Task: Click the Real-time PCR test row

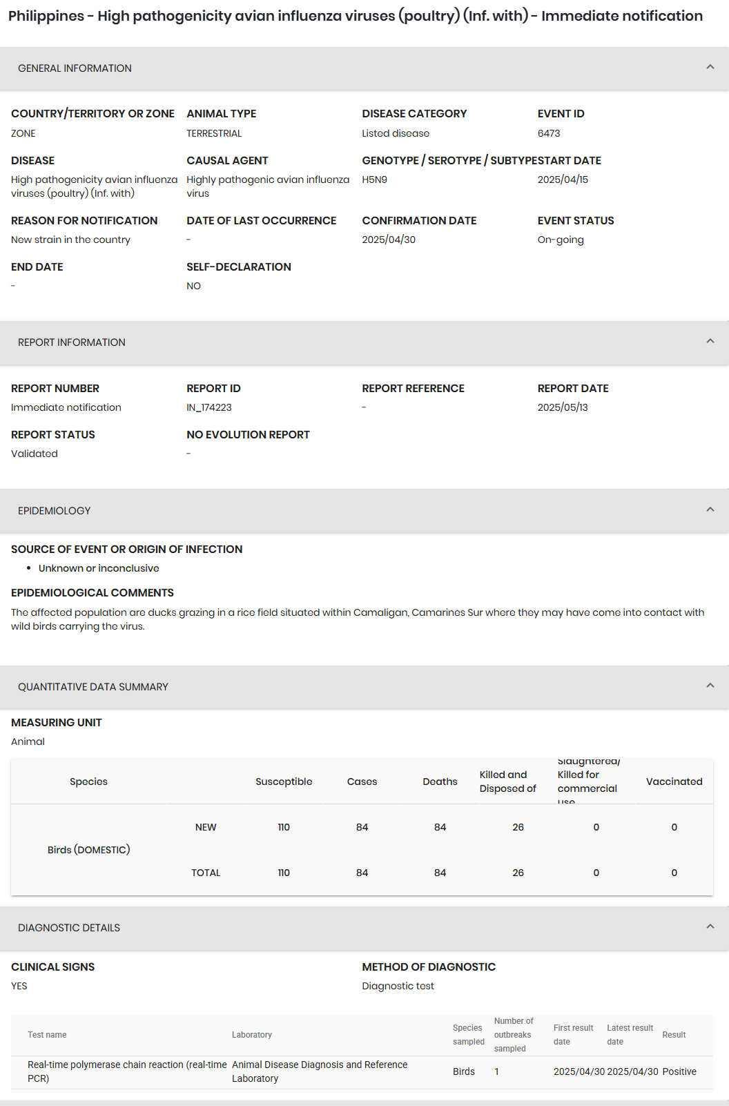Action: tap(127, 1071)
